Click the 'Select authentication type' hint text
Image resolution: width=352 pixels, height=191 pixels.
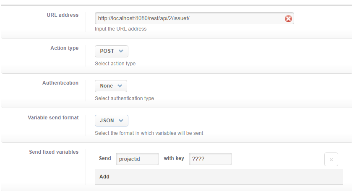coord(124,98)
